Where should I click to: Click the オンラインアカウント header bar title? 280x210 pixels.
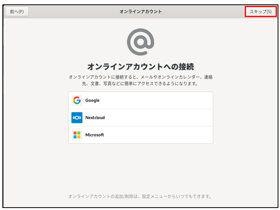tap(140, 11)
